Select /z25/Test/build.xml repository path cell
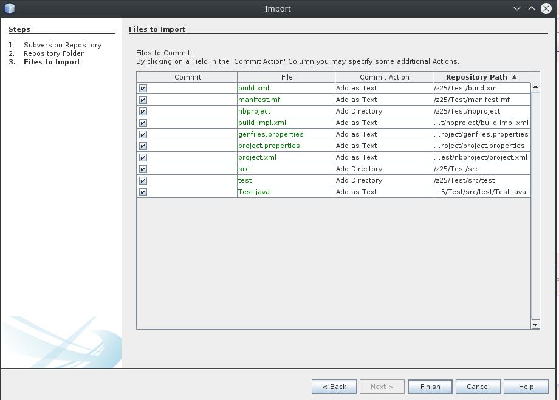 [x=481, y=88]
